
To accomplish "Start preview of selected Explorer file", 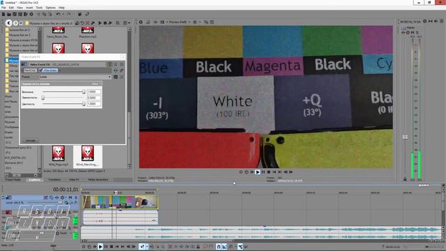I will [x=100, y=23].
